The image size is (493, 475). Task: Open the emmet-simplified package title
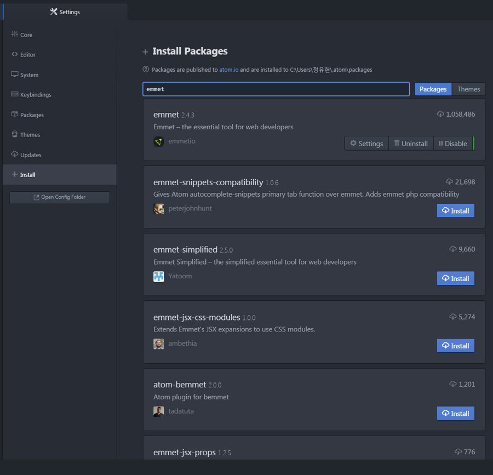[x=185, y=250]
